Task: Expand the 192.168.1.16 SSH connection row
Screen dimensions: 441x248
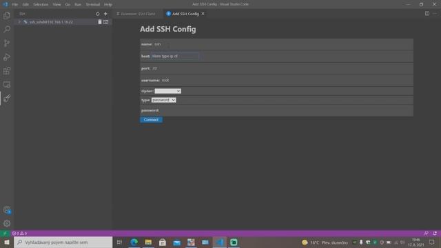Action: pos(19,22)
